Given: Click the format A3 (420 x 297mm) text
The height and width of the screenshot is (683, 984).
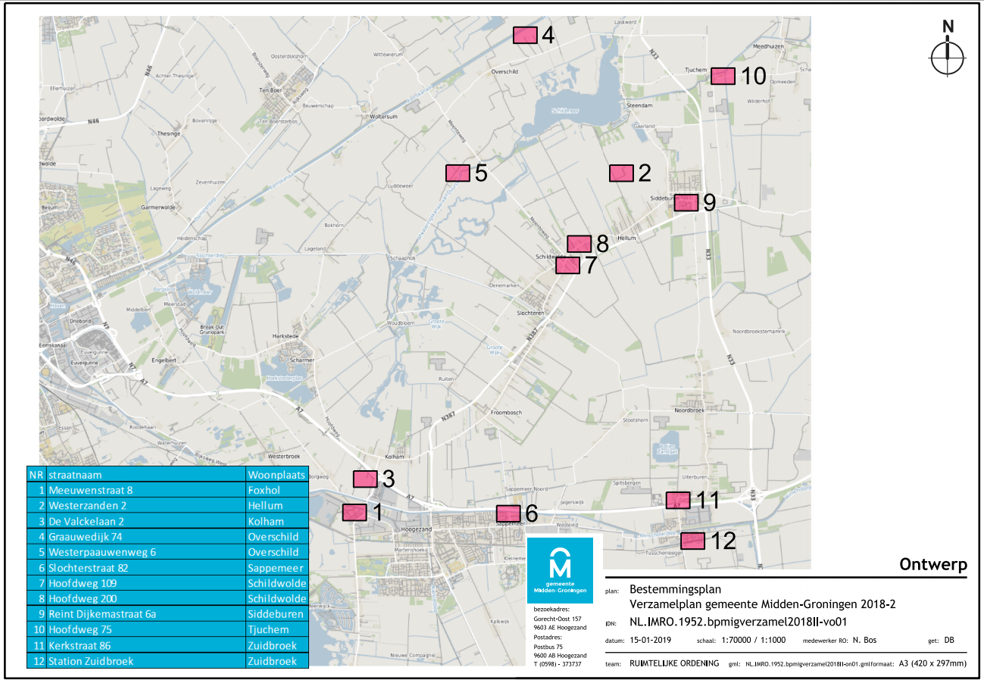Looking at the screenshot, I should [x=933, y=663].
